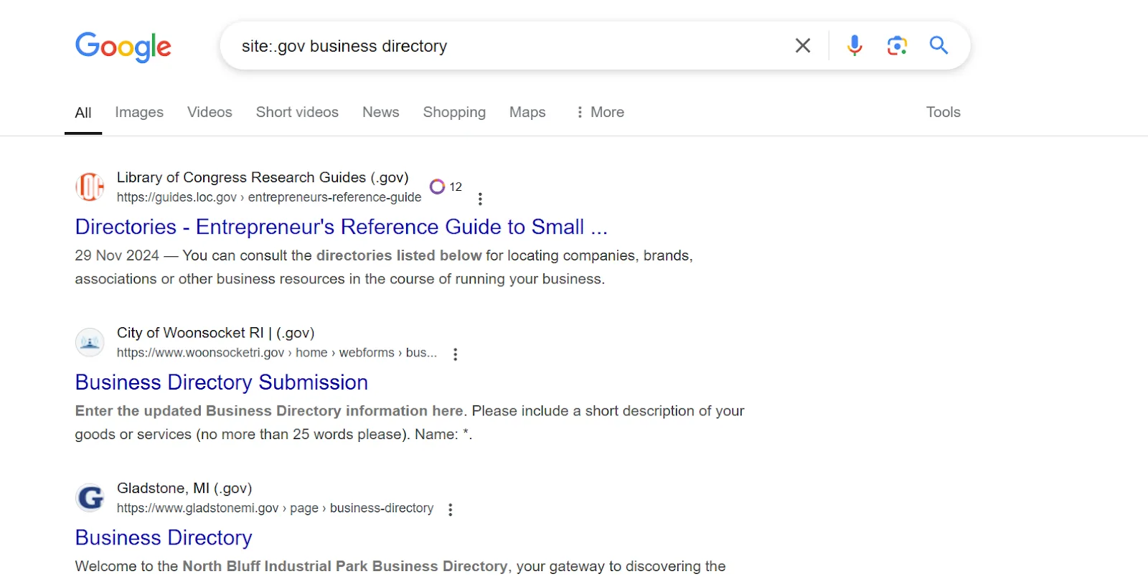Screen dimensions: 1148x579
Task: Expand the More search filters menu
Action: click(601, 112)
